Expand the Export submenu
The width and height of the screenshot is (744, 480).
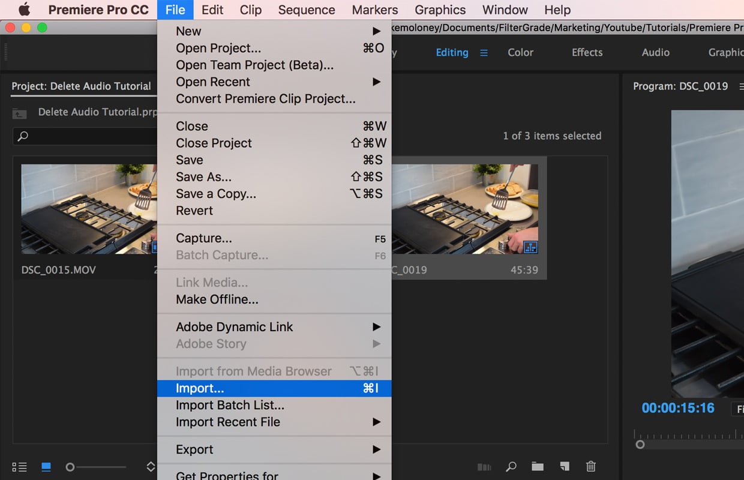tap(274, 449)
